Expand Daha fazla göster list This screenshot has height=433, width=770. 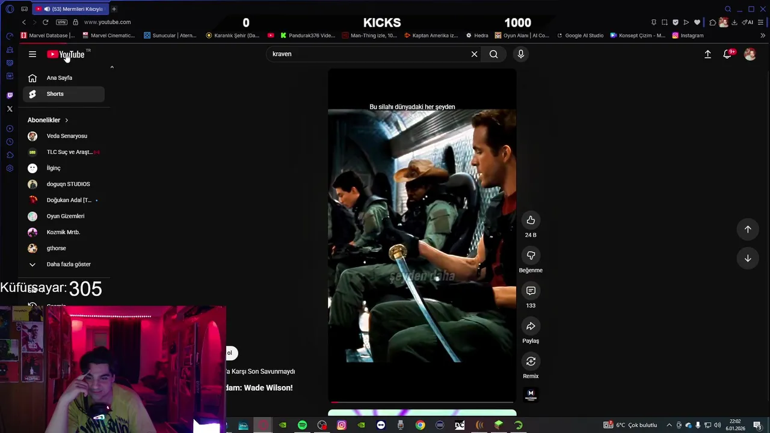click(x=64, y=264)
